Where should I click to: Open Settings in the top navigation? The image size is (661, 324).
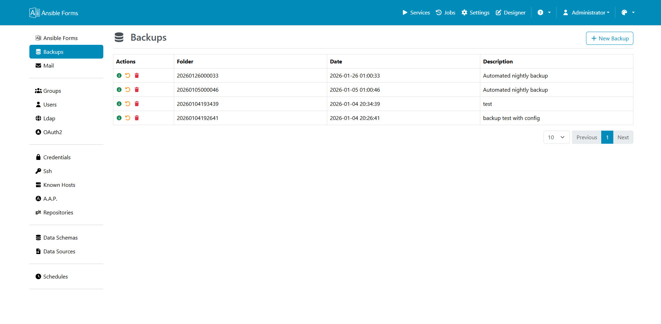pos(475,12)
